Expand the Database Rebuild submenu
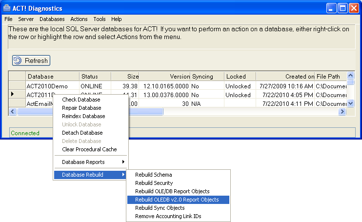Viewport: 362px width, 222px height. pos(91,175)
